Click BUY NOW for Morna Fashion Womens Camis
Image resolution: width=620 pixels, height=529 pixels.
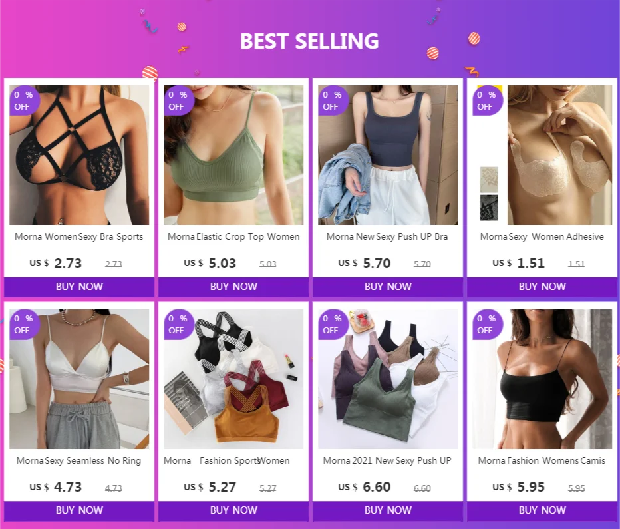(x=542, y=510)
